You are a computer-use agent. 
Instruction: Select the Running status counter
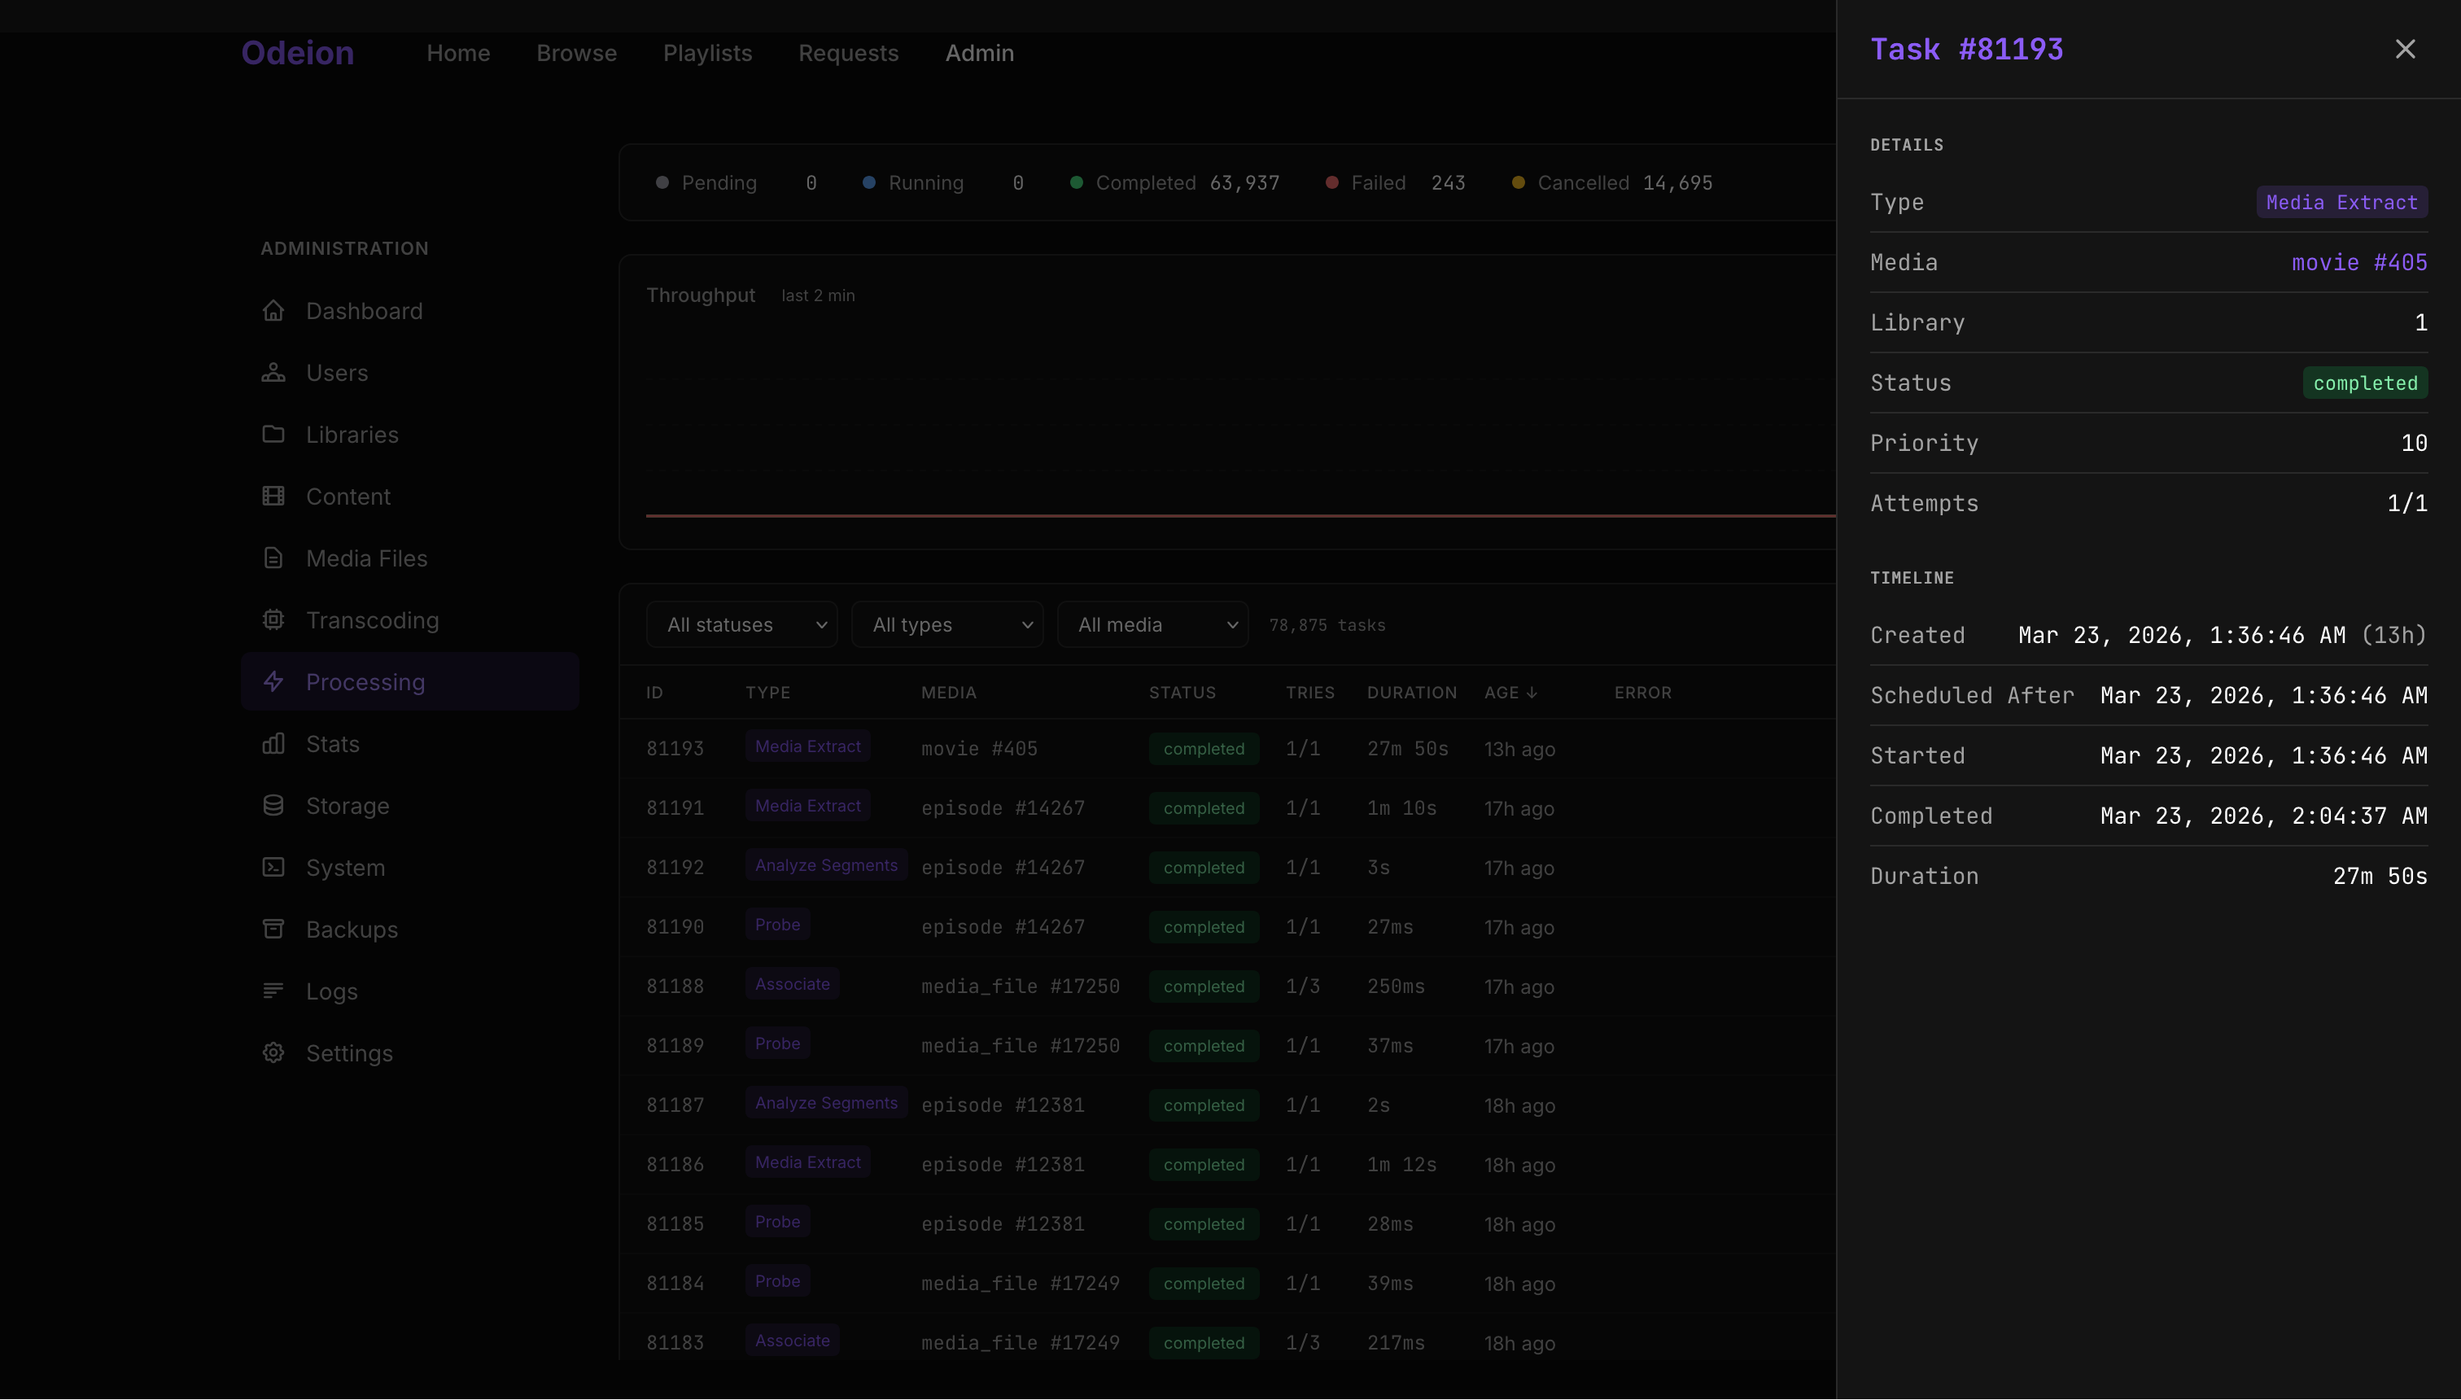pos(943,182)
